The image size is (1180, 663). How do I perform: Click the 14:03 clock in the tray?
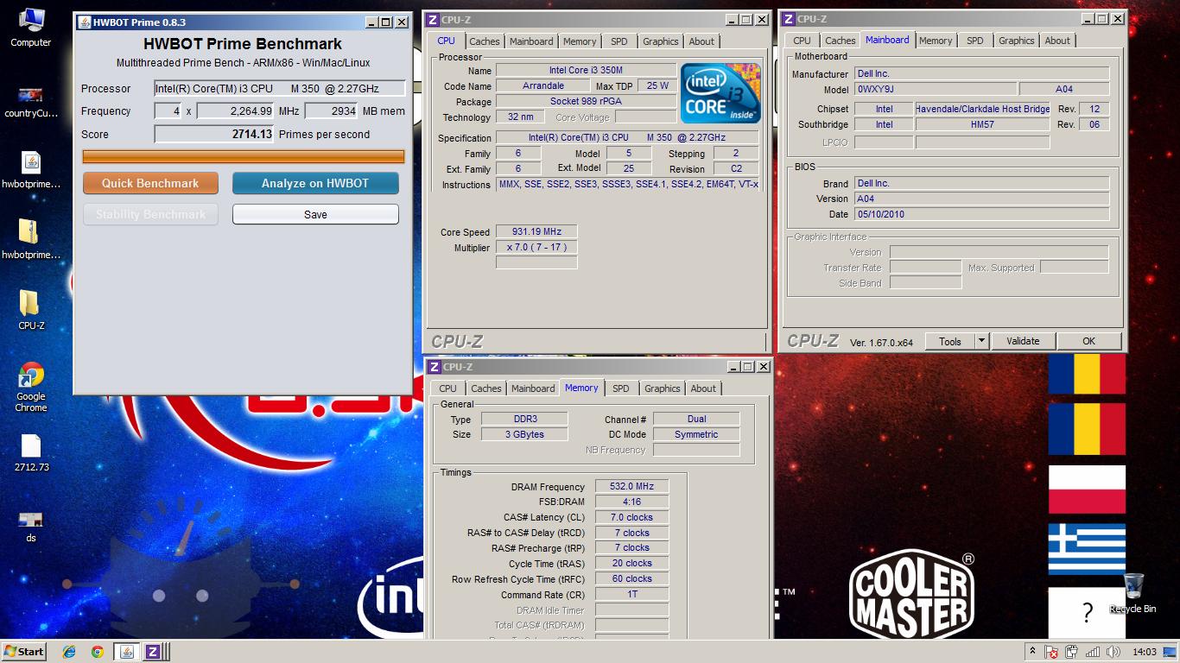1144,652
